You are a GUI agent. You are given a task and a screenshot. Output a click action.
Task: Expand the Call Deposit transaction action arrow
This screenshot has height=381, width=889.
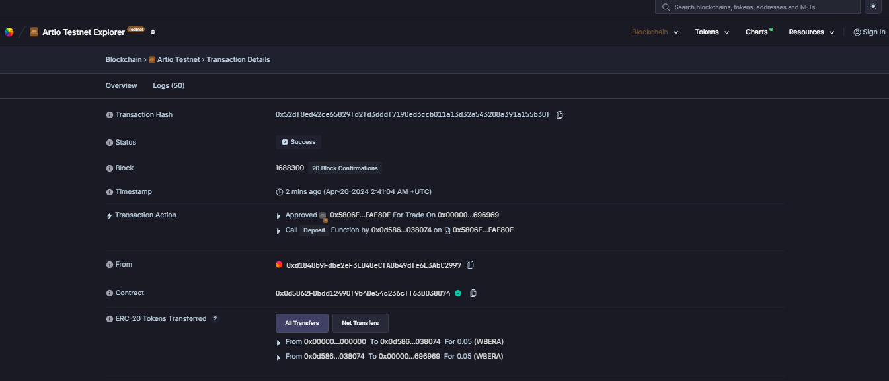[x=278, y=231]
